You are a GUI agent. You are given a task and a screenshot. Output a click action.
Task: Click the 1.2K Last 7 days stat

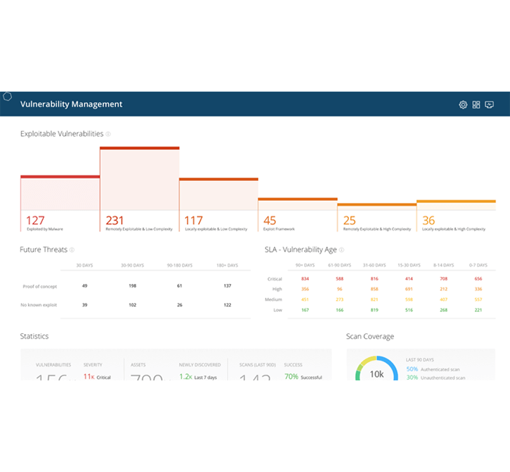click(x=198, y=377)
